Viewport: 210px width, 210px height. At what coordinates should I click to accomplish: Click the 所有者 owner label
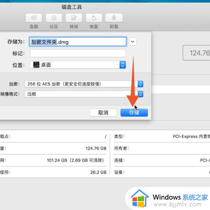pyautogui.click(x=121, y=148)
